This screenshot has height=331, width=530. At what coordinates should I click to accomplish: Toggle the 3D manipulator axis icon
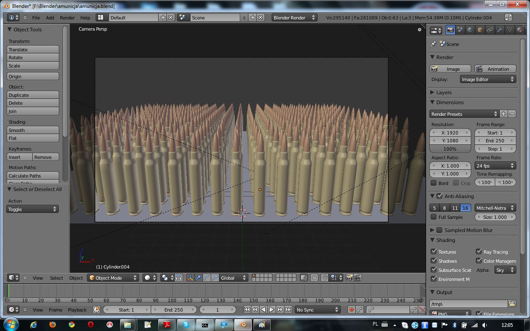tap(190, 278)
